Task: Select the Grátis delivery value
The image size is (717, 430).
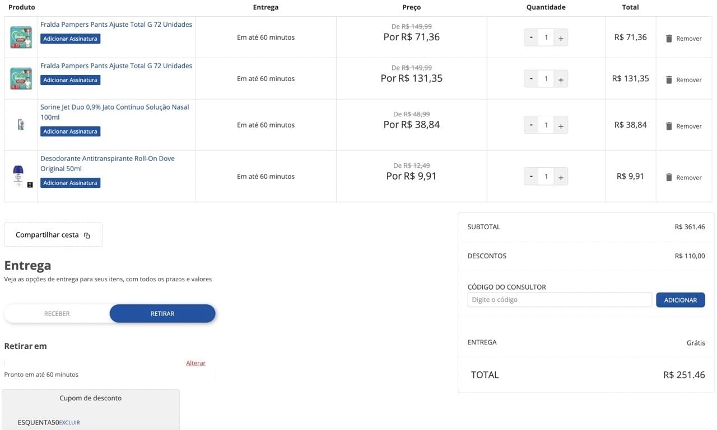Action: 696,343
